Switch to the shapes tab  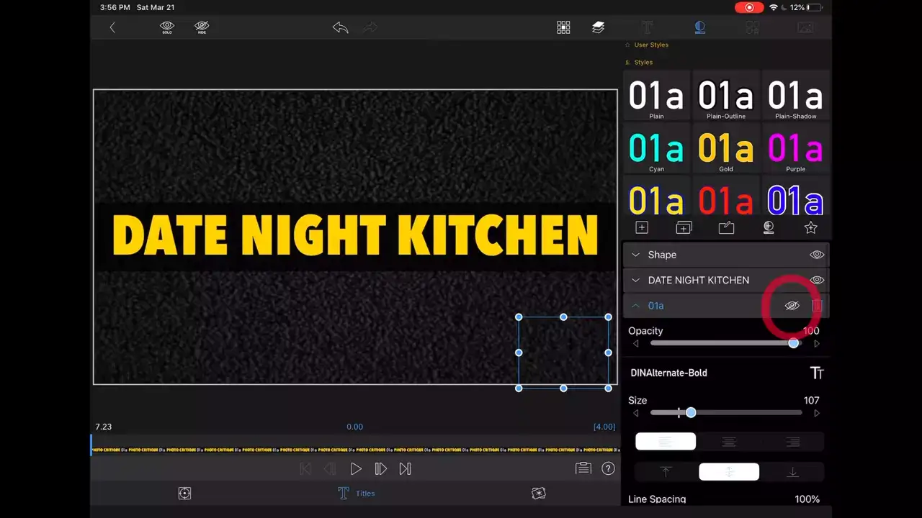pos(752,27)
